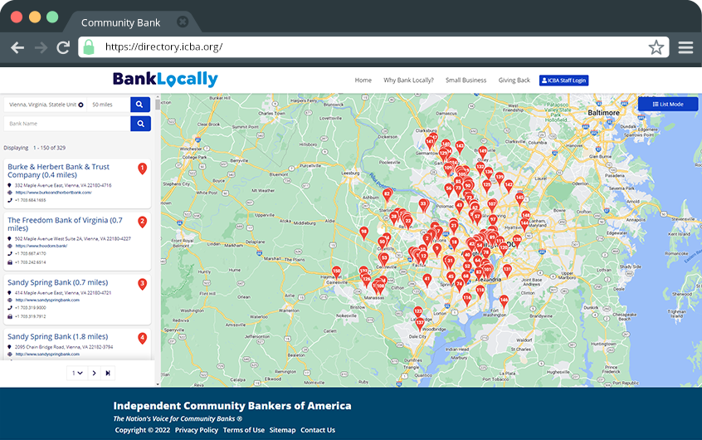Image resolution: width=702 pixels, height=440 pixels.
Task: Open The Freedom Bank of Virginia listing
Action: click(x=65, y=224)
